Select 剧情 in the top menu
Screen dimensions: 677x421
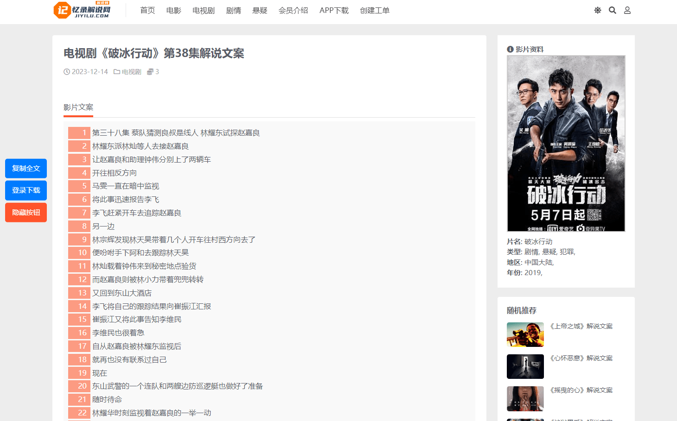point(234,10)
